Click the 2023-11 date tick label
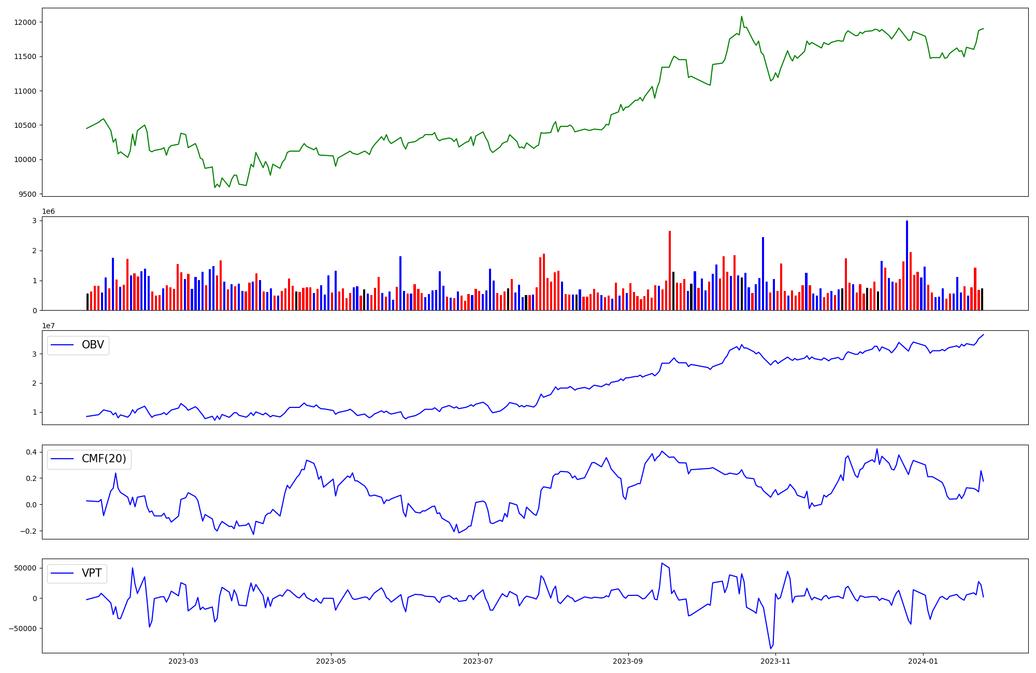The height and width of the screenshot is (673, 1036). [775, 661]
